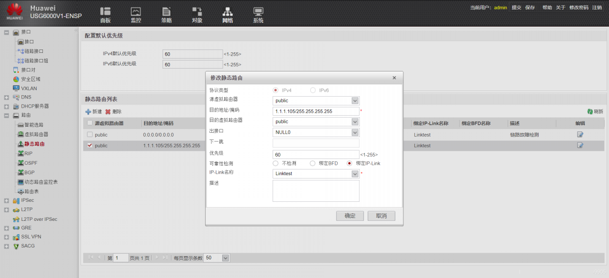Click the 优先级 priority input field
The height and width of the screenshot is (278, 609).
(315, 155)
